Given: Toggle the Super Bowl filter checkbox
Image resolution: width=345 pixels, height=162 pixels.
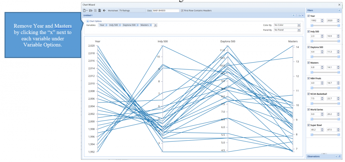Looking at the screenshot, I should [309, 125].
